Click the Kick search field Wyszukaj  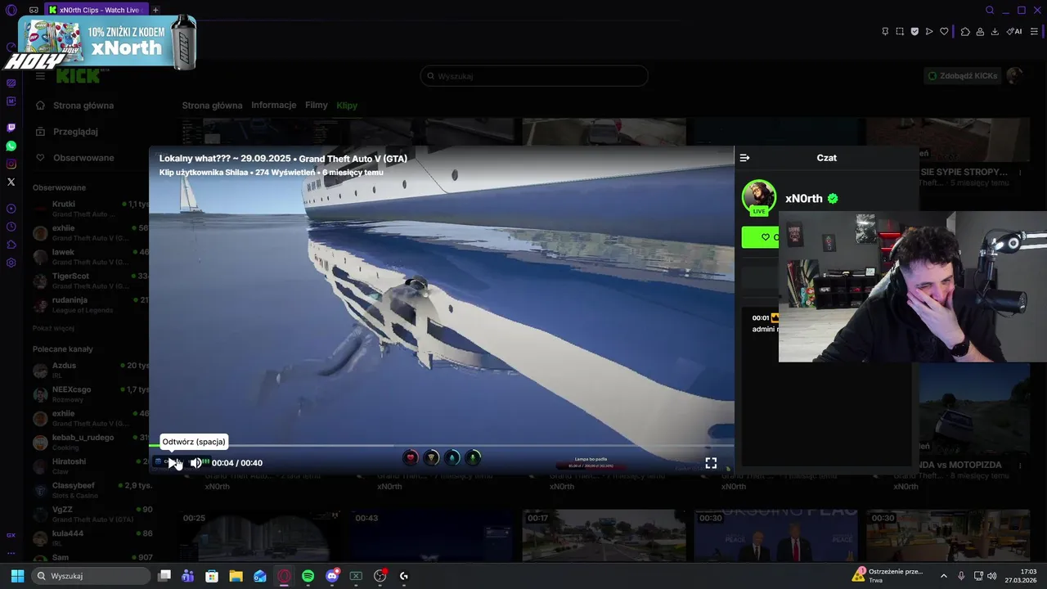(x=534, y=76)
